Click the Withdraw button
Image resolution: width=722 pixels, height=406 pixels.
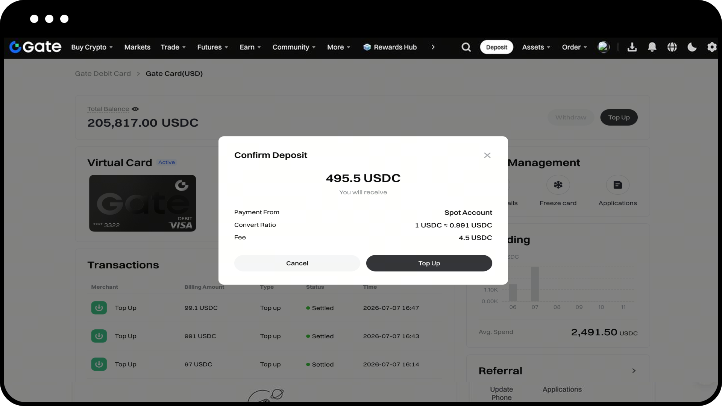click(x=571, y=117)
